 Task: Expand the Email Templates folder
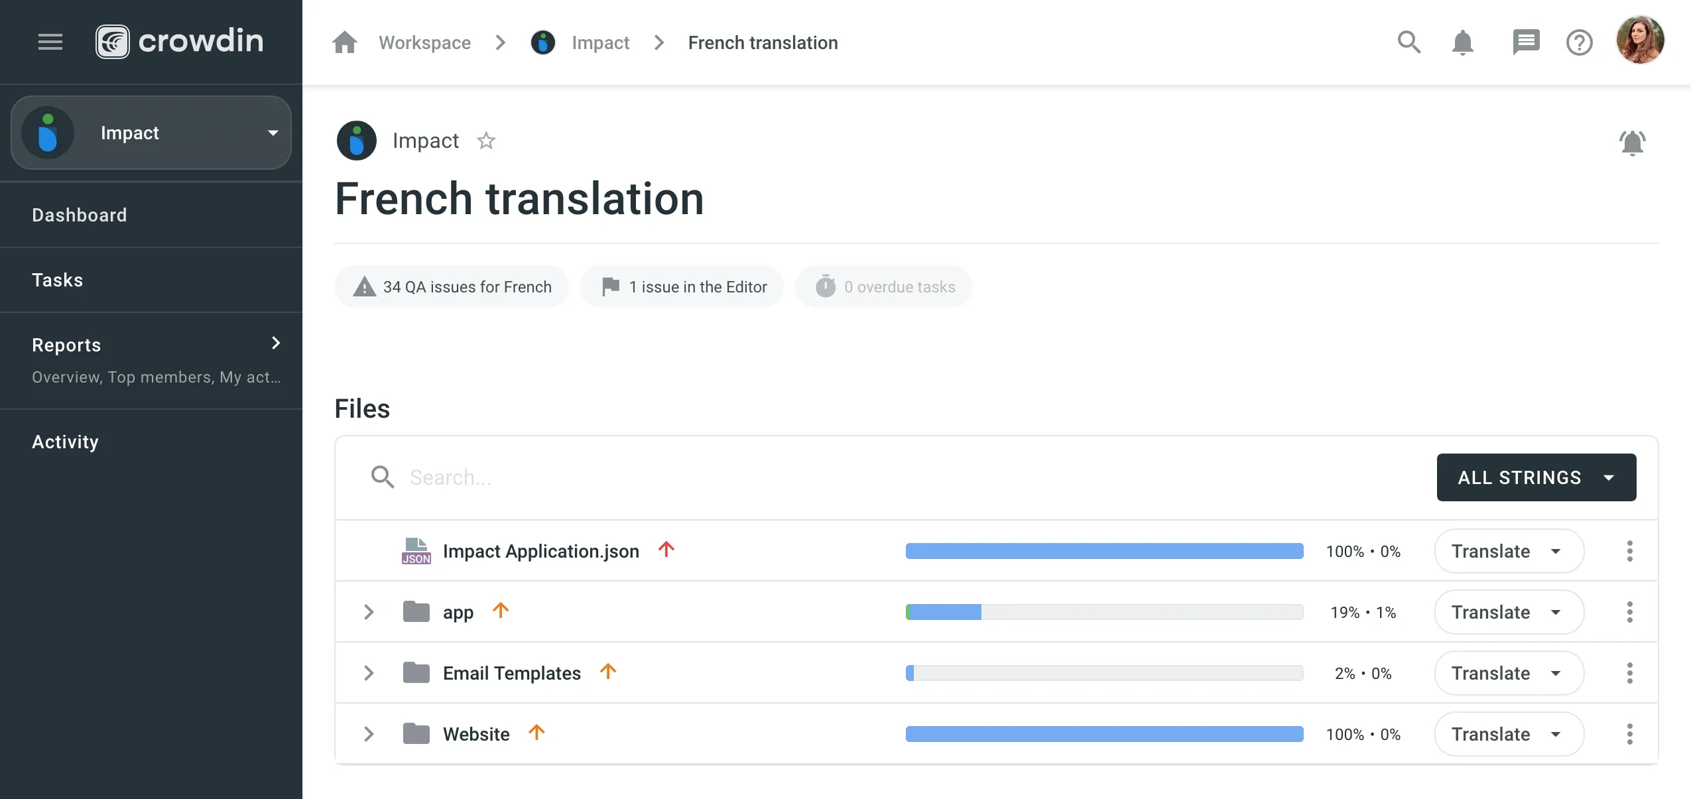pyautogui.click(x=369, y=673)
